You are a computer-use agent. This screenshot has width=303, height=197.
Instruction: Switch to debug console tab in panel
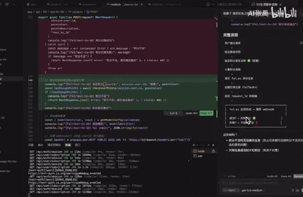coord(54,145)
